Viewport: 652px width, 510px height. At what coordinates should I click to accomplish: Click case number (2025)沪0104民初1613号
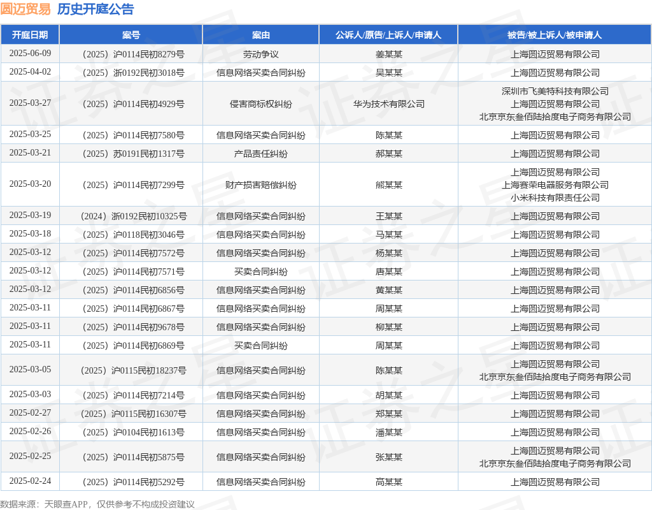click(131, 432)
